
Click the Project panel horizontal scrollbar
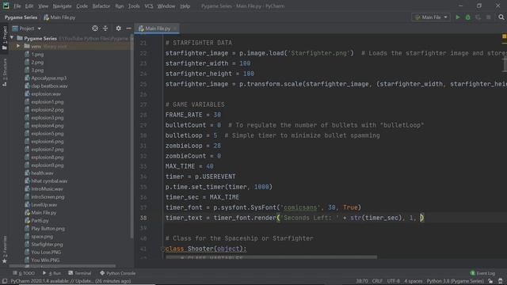62,266
